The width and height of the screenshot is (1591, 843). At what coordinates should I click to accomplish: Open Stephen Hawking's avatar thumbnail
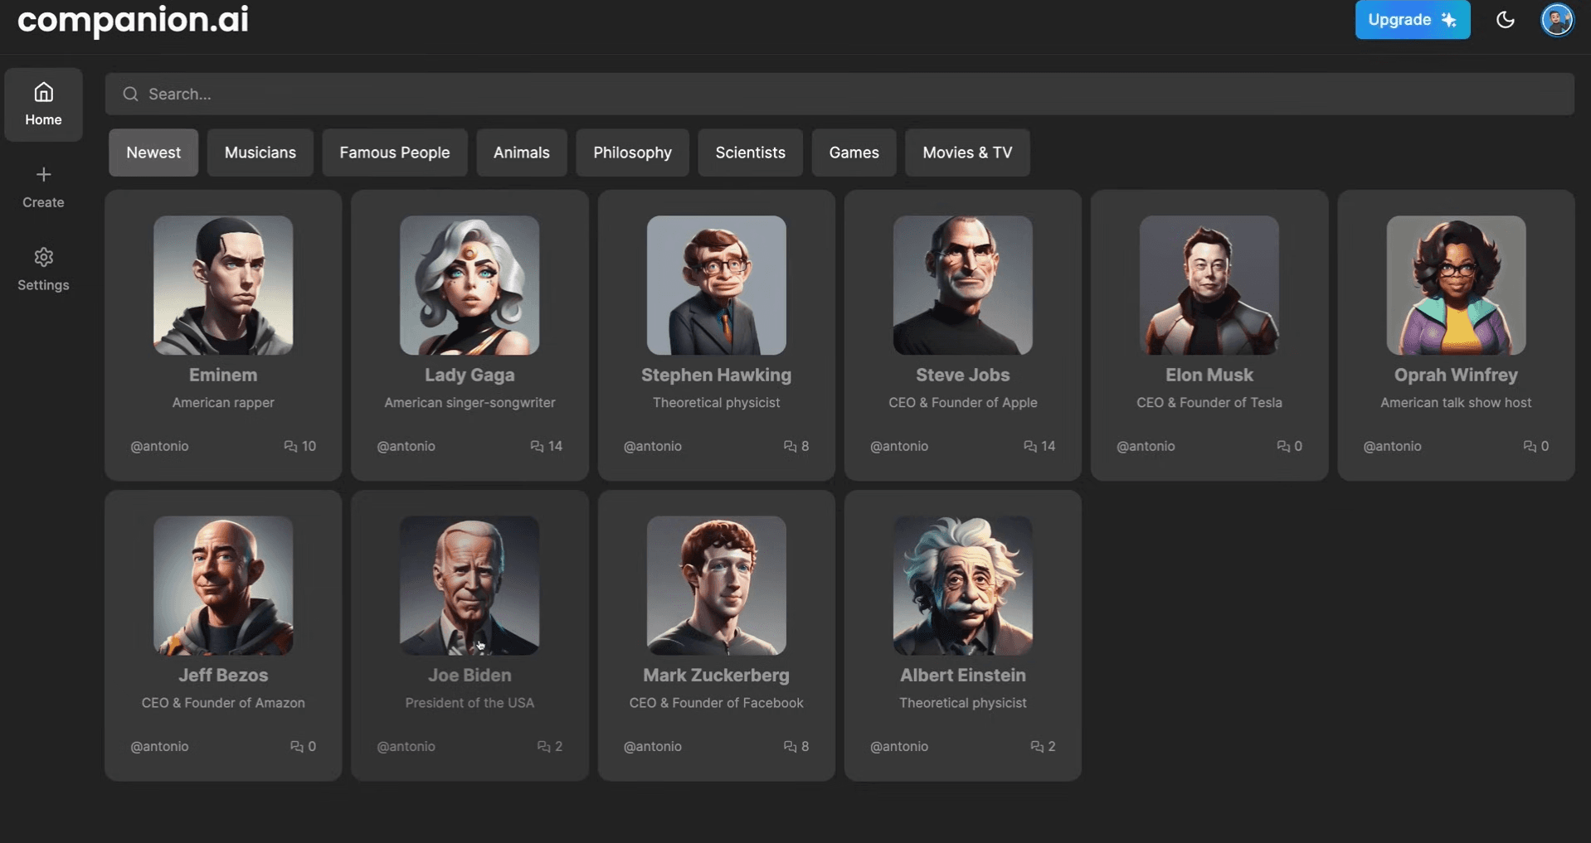717,285
